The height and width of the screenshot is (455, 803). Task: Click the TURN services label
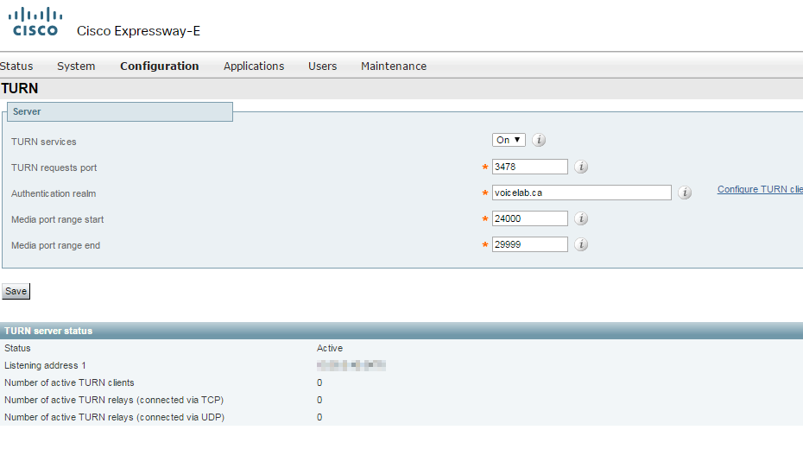(x=43, y=142)
